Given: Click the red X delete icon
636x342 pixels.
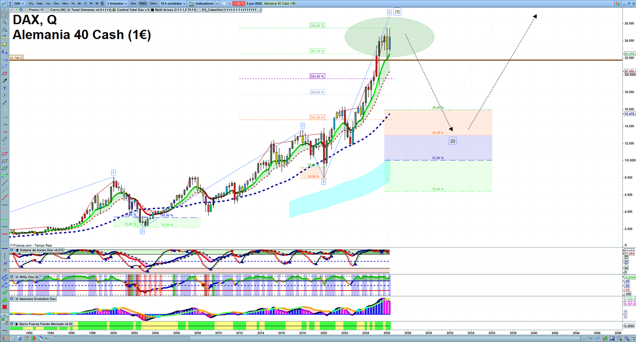Looking at the screenshot, I should tap(4, 307).
